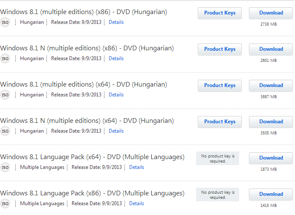The image size is (295, 215).
Task: Click ISO icon for Language Pack x64
Action: 5,167
